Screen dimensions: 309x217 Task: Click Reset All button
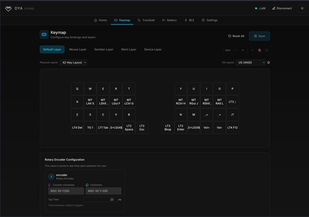(236, 36)
